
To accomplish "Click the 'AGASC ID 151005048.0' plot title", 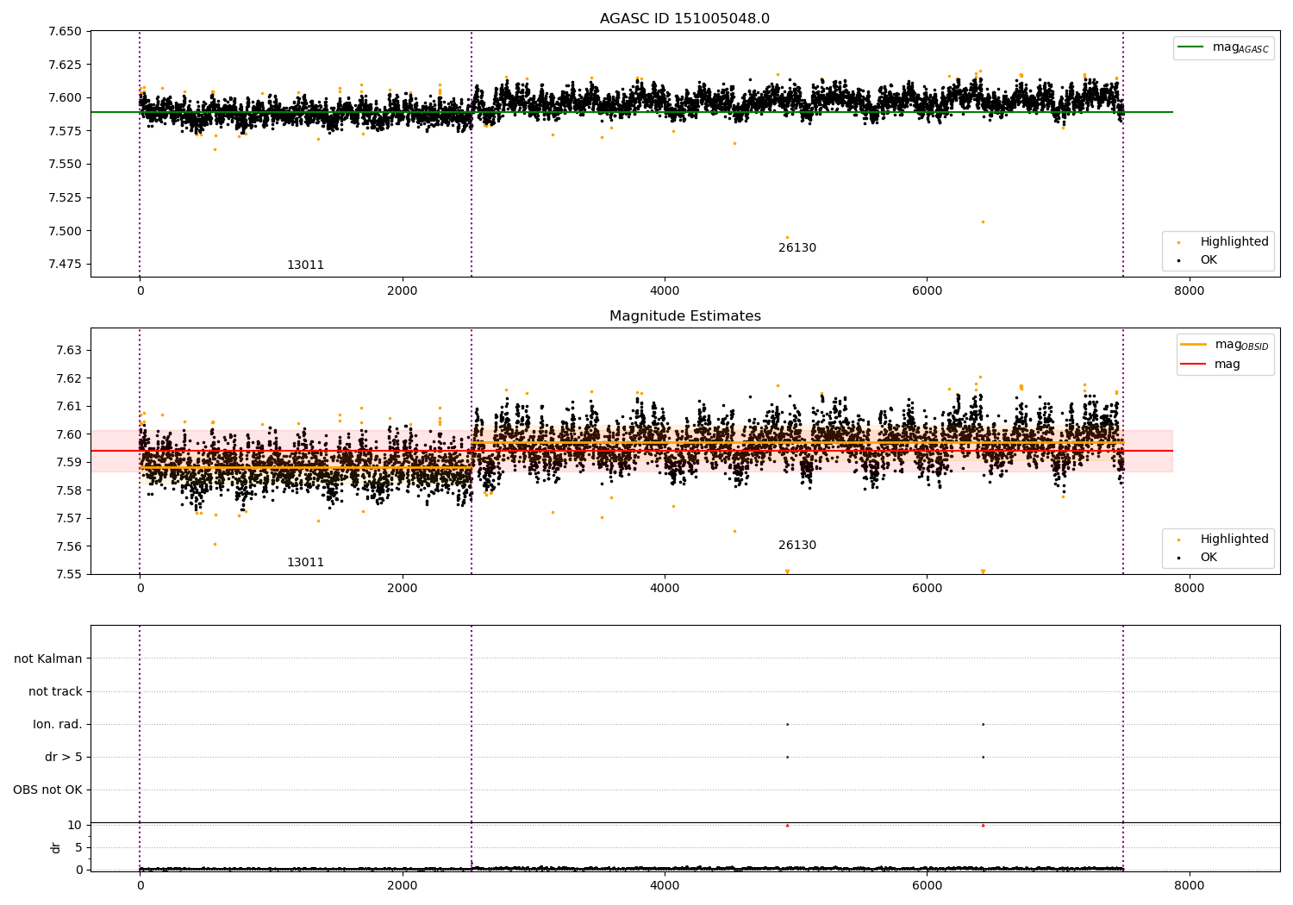I will [684, 19].
